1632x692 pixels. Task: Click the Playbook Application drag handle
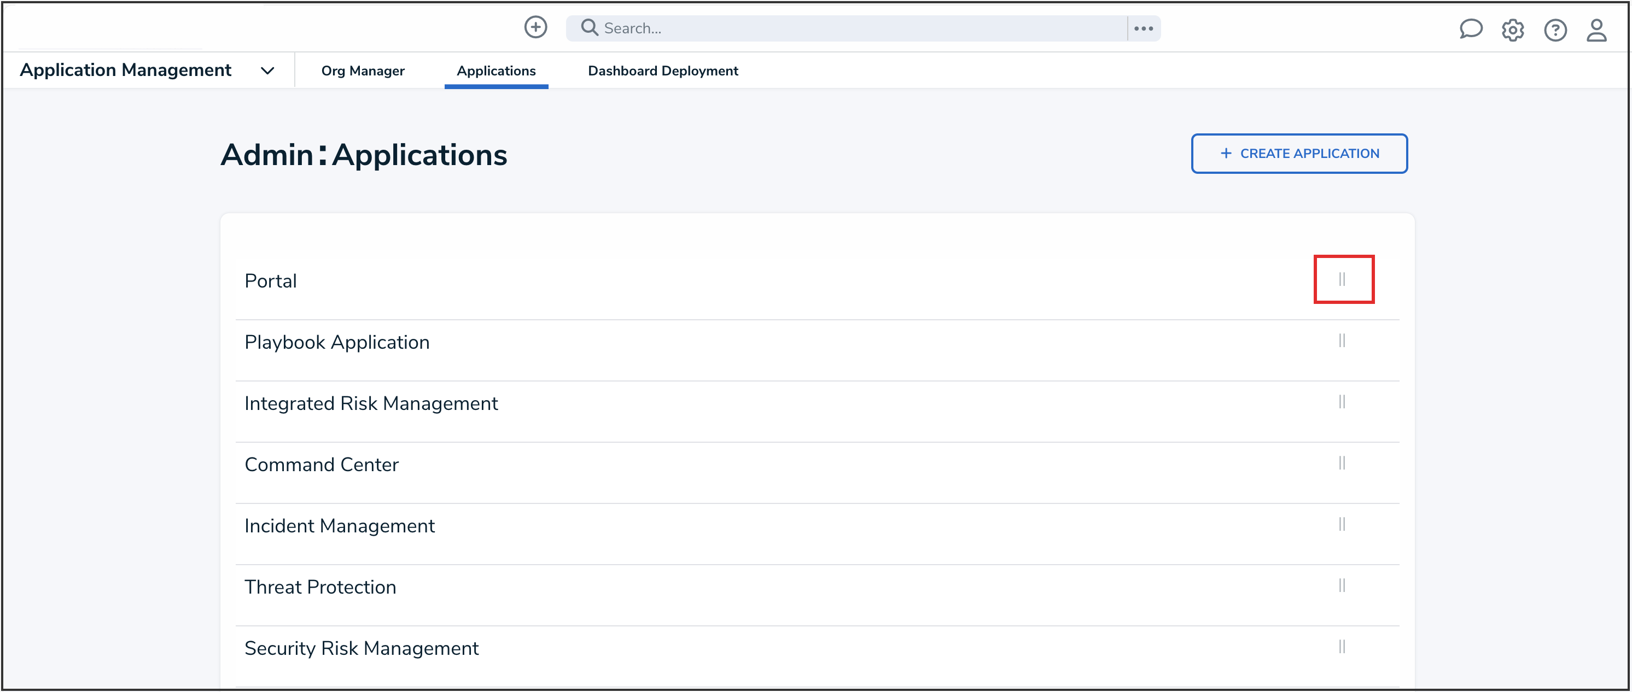click(1342, 341)
